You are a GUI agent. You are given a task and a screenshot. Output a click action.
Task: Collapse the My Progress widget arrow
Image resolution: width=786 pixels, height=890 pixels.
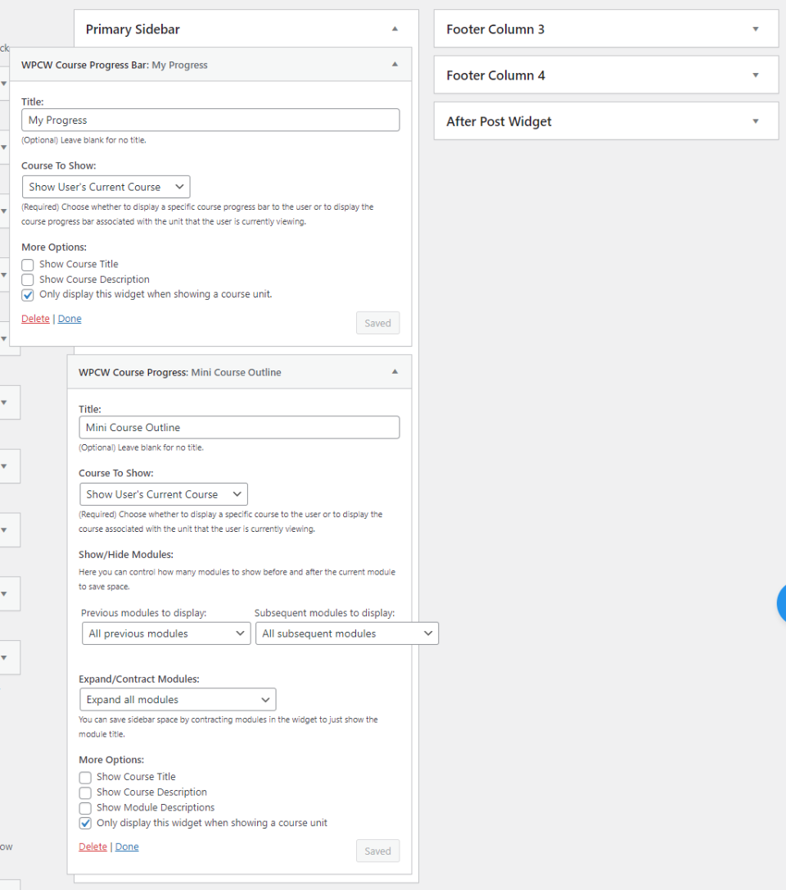click(x=395, y=64)
